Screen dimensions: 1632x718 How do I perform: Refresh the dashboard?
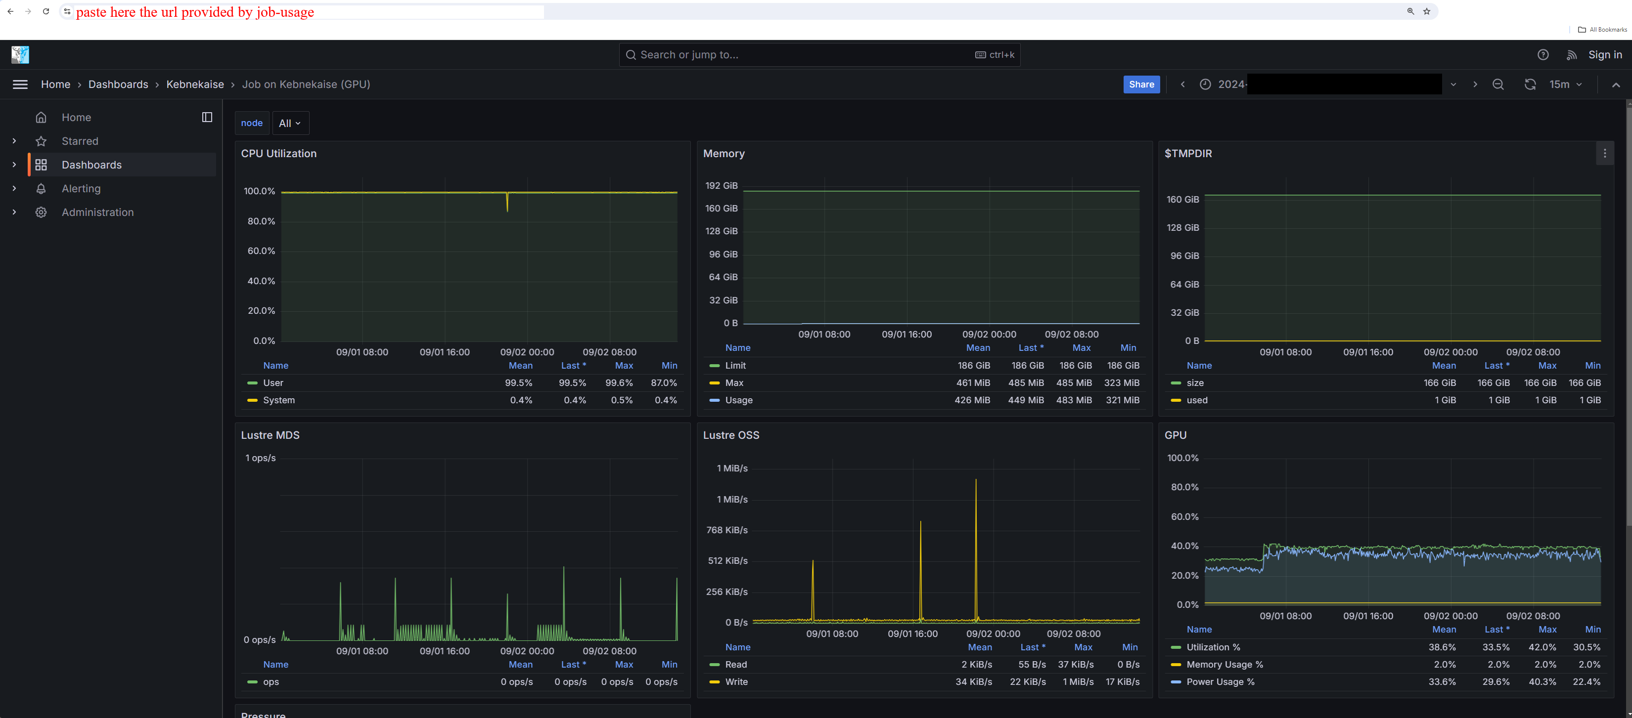click(x=1530, y=84)
